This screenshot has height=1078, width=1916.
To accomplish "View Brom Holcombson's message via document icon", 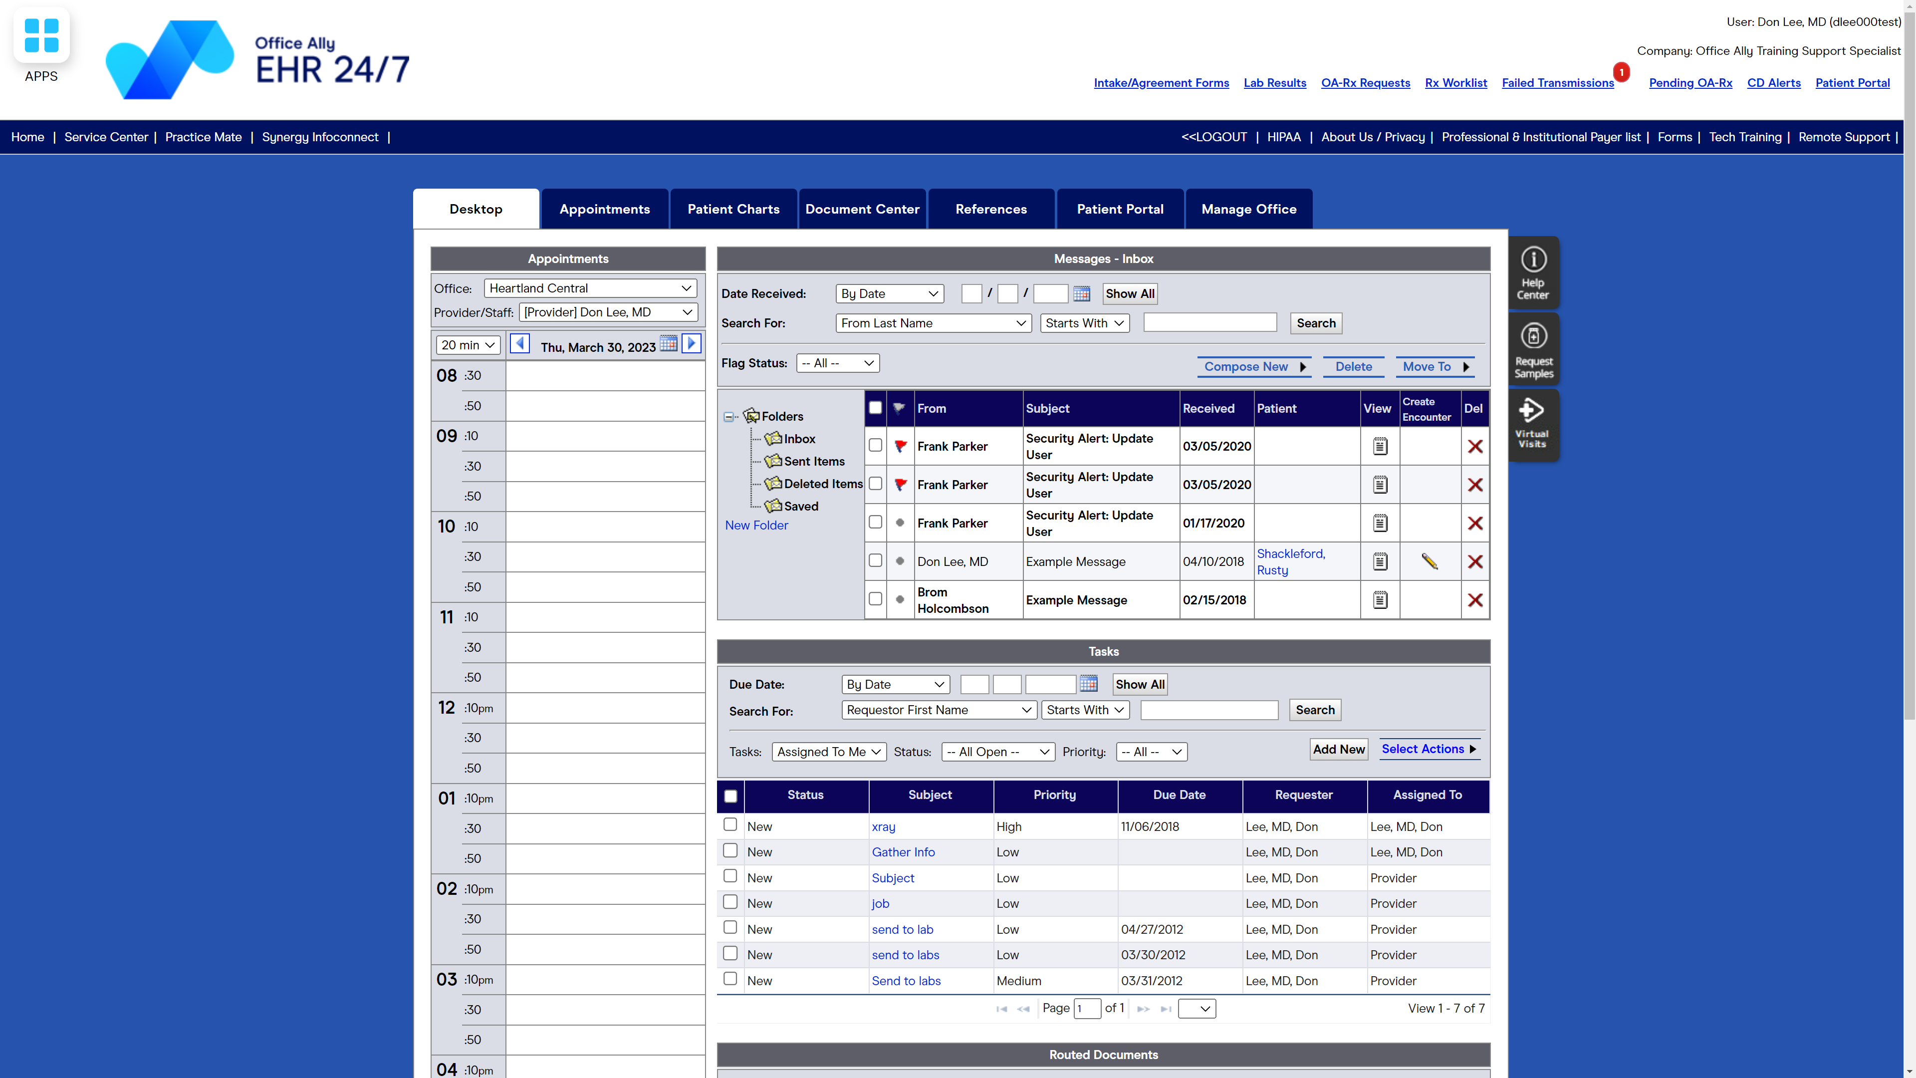I will [1380, 599].
